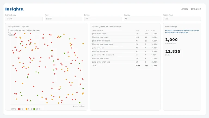Click the orange 5-10 CTR legend swatch
The height and width of the screenshot is (118, 209).
[x=26, y=109]
